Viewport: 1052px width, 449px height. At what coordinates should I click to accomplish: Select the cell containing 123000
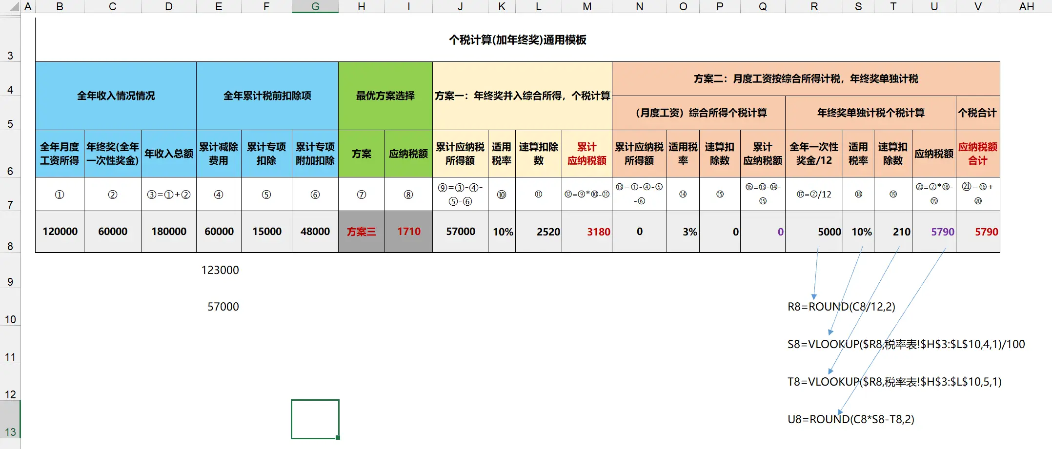coord(220,270)
